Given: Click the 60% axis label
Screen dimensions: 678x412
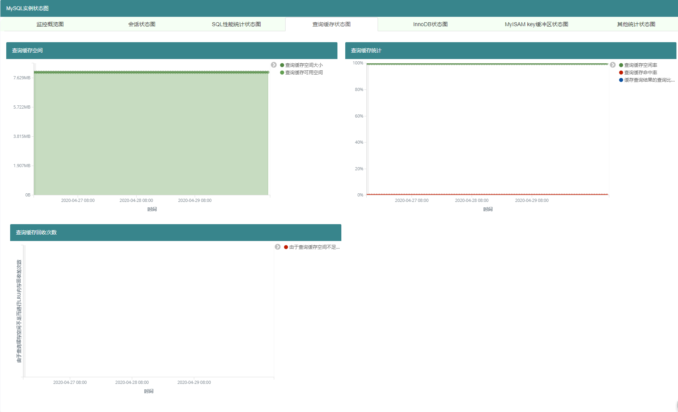Looking at the screenshot, I should (359, 116).
